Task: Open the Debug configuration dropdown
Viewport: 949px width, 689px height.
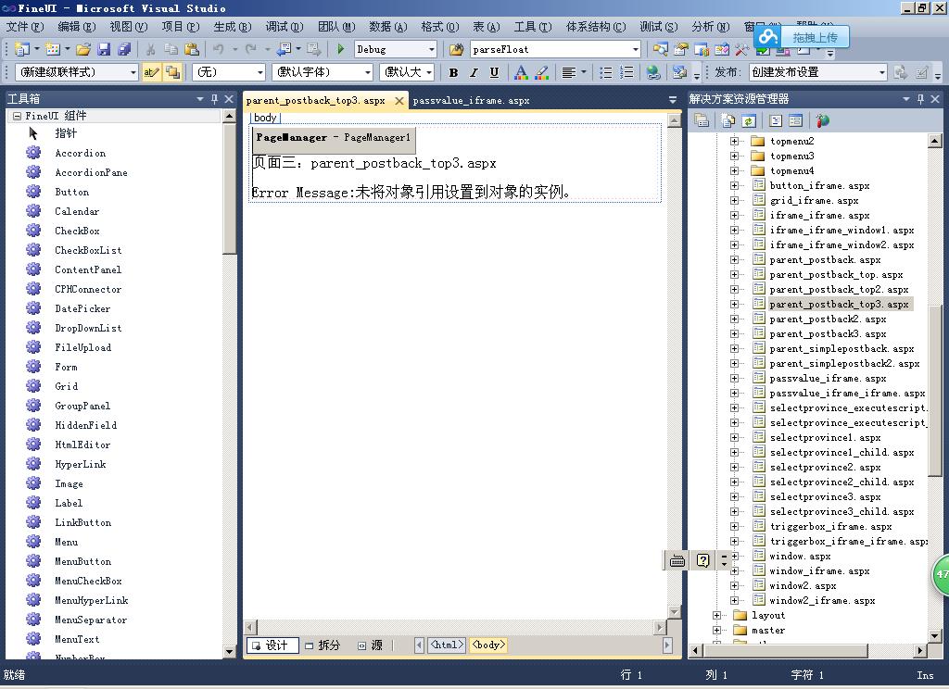Action: [x=431, y=49]
